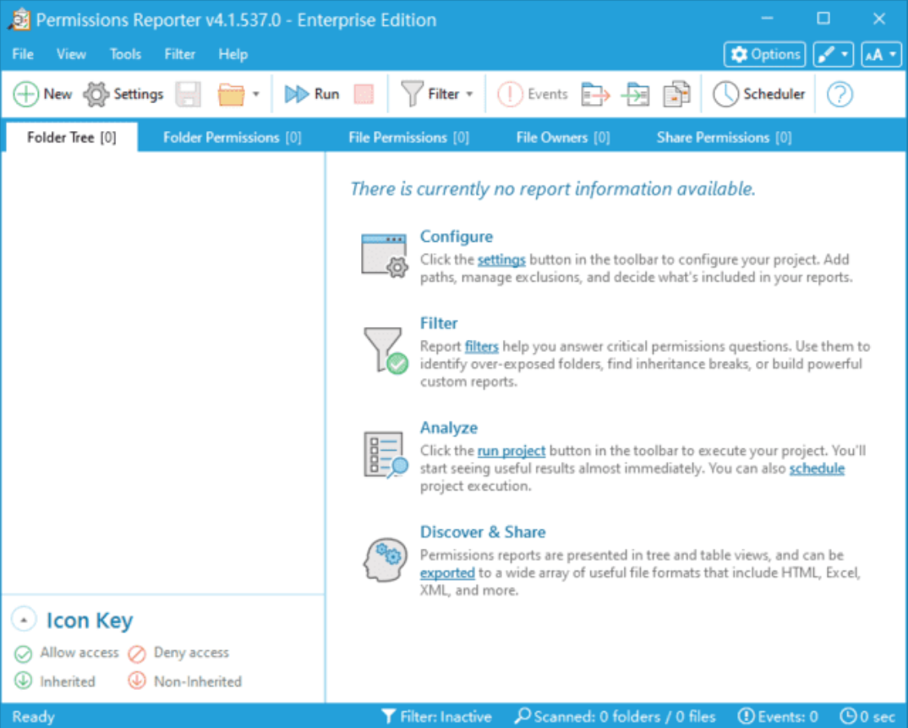908x728 pixels.
Task: Start a new project from the toolbar
Action: pos(42,94)
